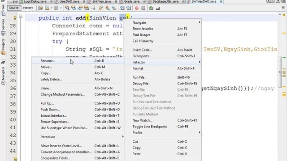Viewport: 287px width, 161px height.
Task: Expand the Refactor submenu arrow
Action: point(200,62)
